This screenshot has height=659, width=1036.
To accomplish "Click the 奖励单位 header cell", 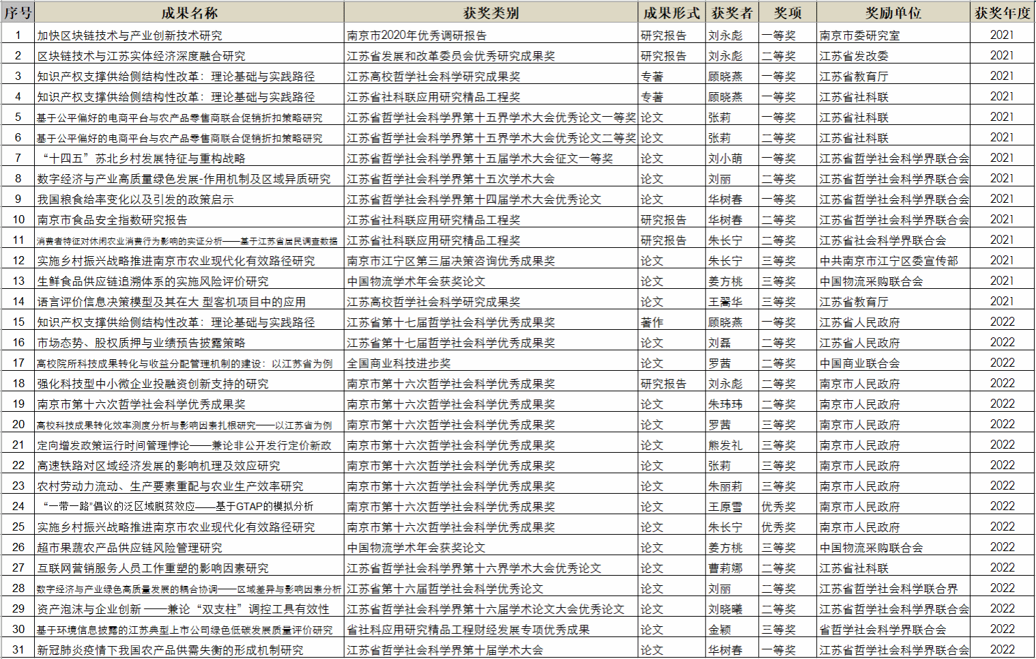I will point(893,13).
